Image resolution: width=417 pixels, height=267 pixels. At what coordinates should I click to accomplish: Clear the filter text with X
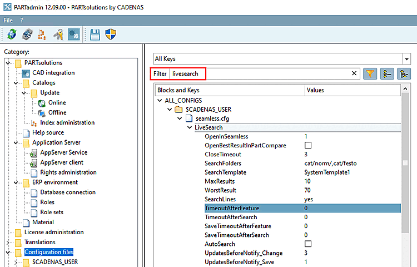(x=355, y=73)
